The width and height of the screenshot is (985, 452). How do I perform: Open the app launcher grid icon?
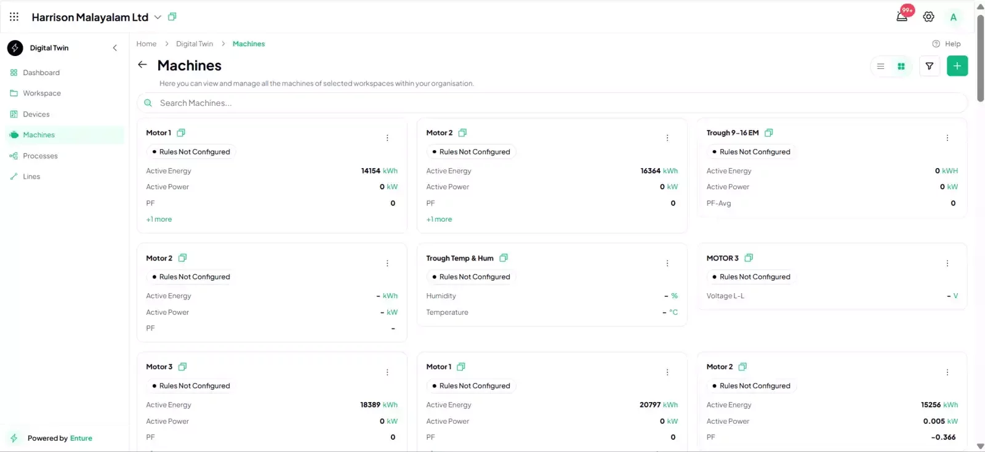14,17
